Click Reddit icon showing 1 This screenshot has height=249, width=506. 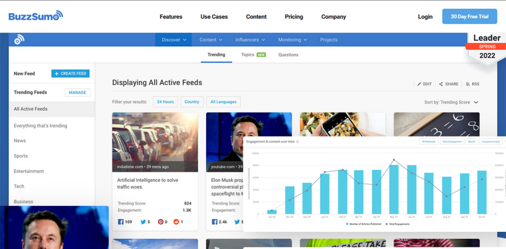click(176, 222)
